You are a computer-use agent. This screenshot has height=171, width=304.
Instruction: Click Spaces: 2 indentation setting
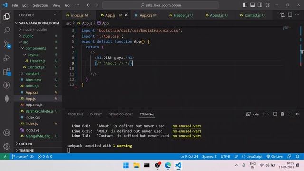(x=209, y=156)
